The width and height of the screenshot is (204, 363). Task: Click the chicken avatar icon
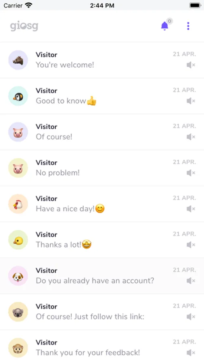tap(18, 204)
